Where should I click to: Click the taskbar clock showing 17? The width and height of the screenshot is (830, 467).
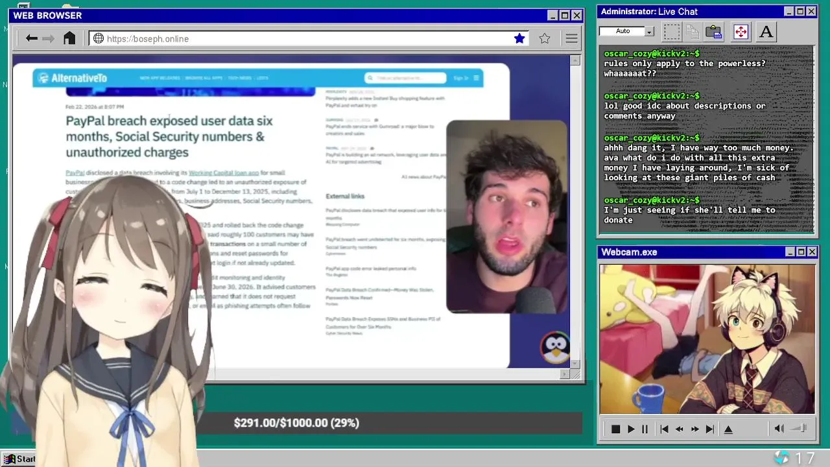(x=805, y=459)
